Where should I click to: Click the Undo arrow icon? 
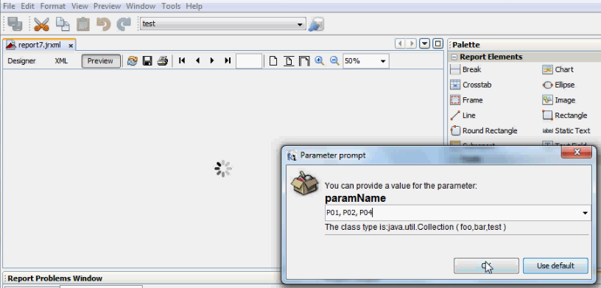(103, 24)
